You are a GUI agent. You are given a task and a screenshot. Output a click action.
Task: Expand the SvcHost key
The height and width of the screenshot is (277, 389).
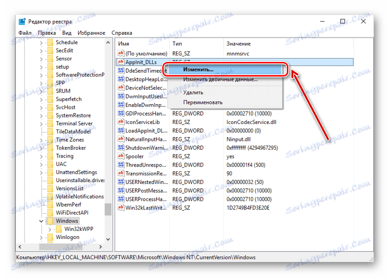(x=41, y=108)
